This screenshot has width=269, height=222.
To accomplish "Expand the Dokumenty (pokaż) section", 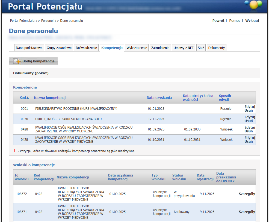I will click(x=31, y=73).
